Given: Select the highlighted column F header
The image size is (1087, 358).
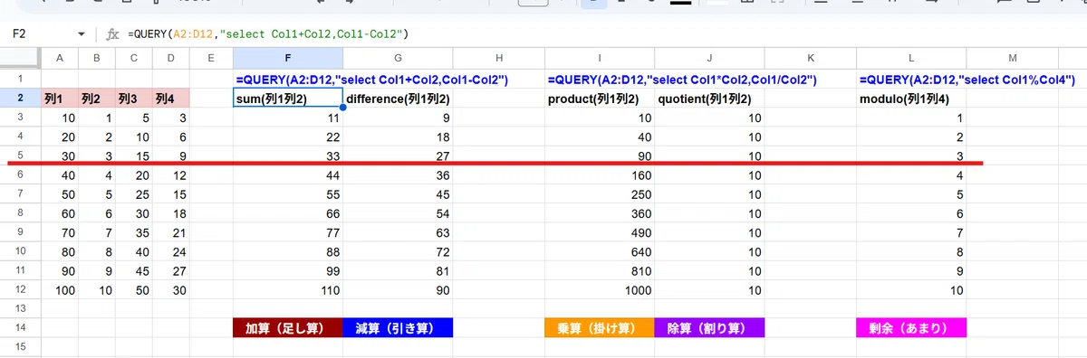Looking at the screenshot, I should (x=288, y=58).
